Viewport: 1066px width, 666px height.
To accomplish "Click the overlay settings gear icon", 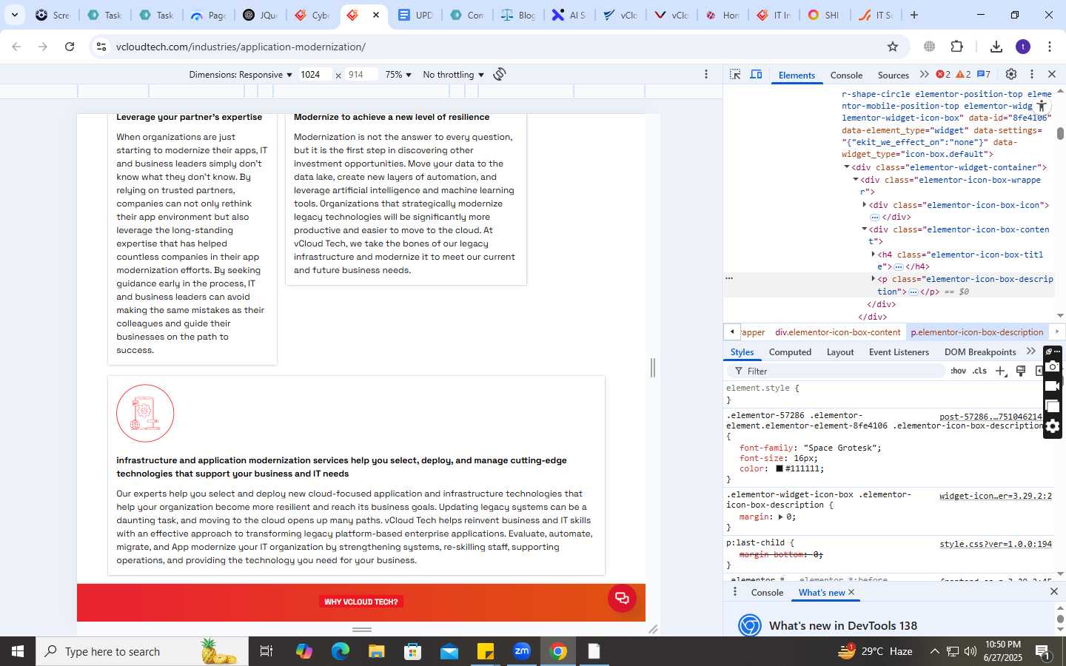I will coord(1053,426).
